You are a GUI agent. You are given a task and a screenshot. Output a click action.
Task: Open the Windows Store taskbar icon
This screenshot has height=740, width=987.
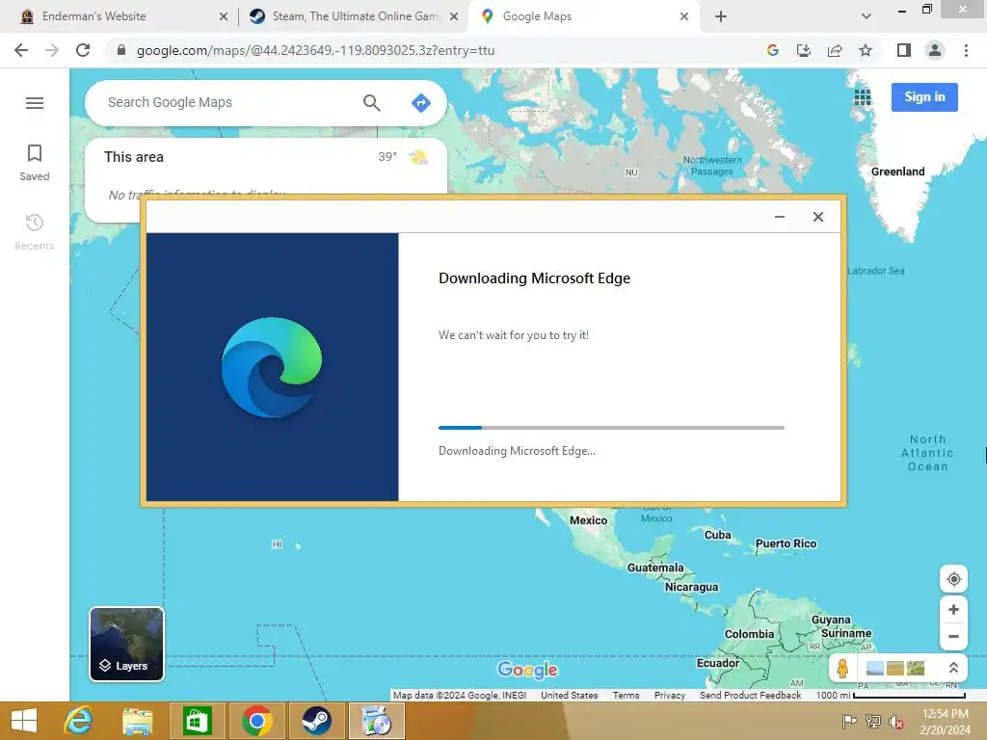coord(197,721)
